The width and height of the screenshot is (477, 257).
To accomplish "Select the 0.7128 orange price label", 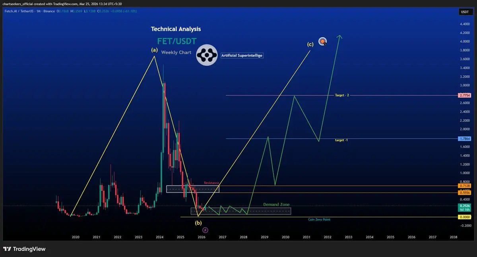I will [x=464, y=186].
